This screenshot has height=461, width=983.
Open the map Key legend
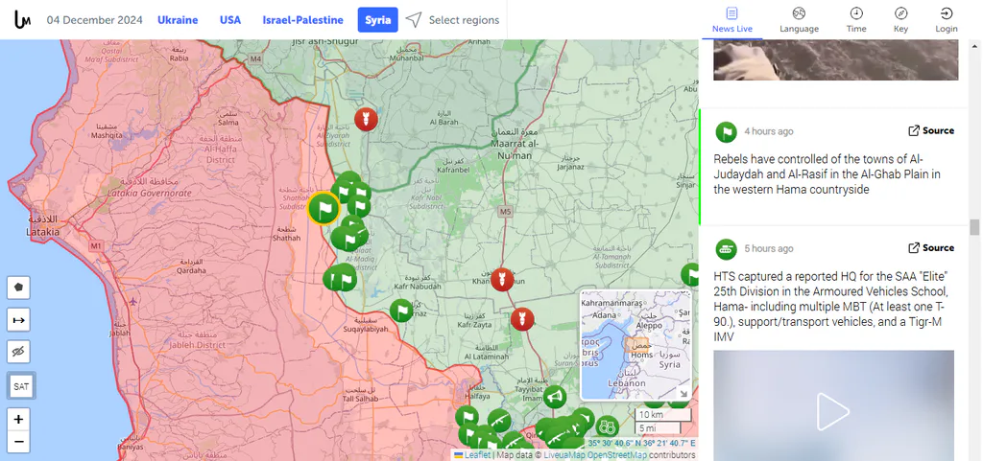coord(900,19)
